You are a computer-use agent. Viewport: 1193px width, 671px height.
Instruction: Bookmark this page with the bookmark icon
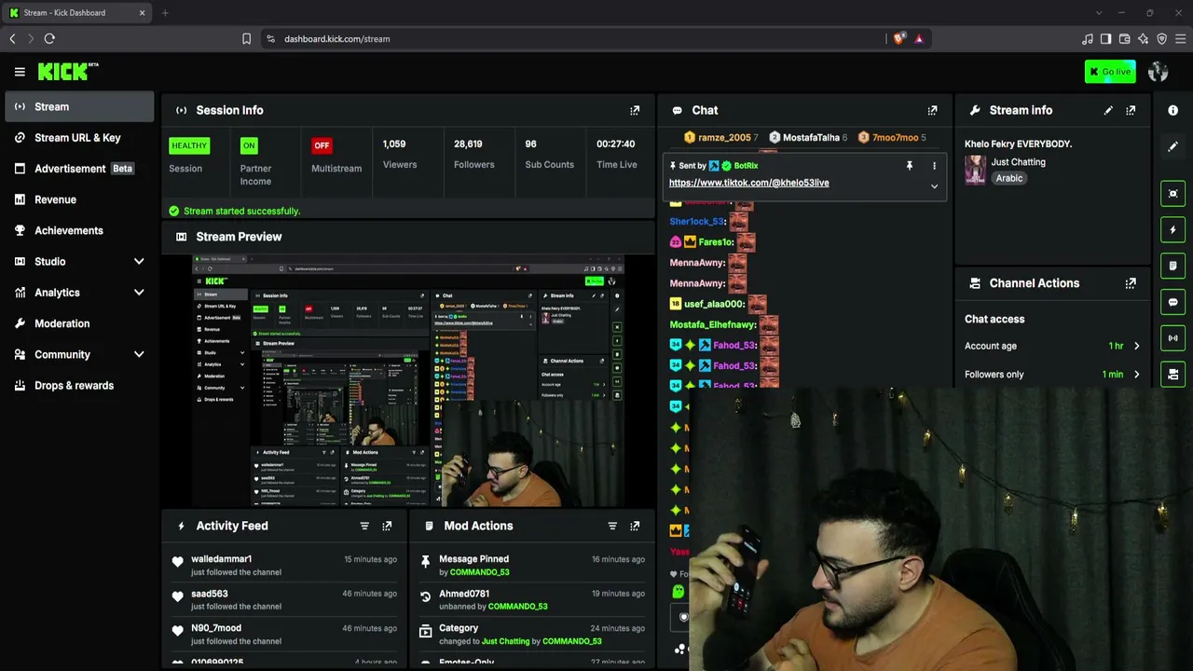pyautogui.click(x=246, y=39)
